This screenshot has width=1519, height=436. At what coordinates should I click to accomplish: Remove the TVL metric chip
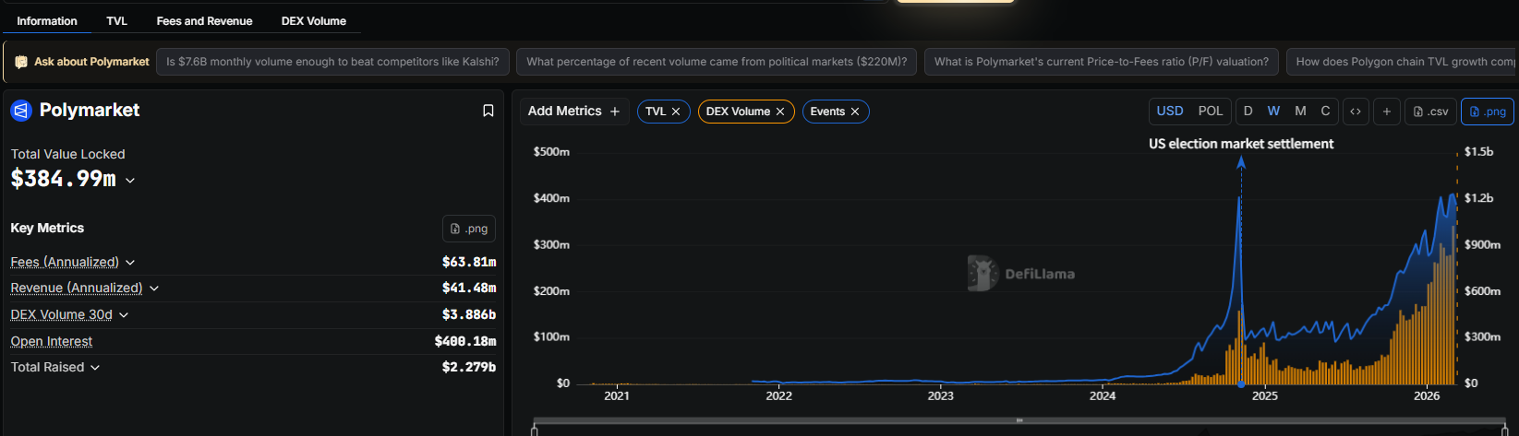click(x=676, y=112)
